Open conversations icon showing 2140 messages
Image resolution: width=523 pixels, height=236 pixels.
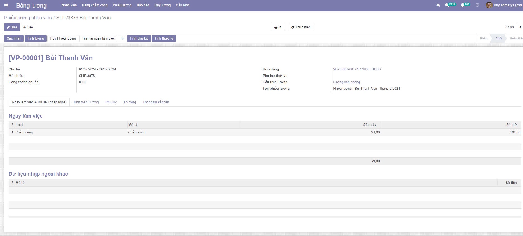447,5
